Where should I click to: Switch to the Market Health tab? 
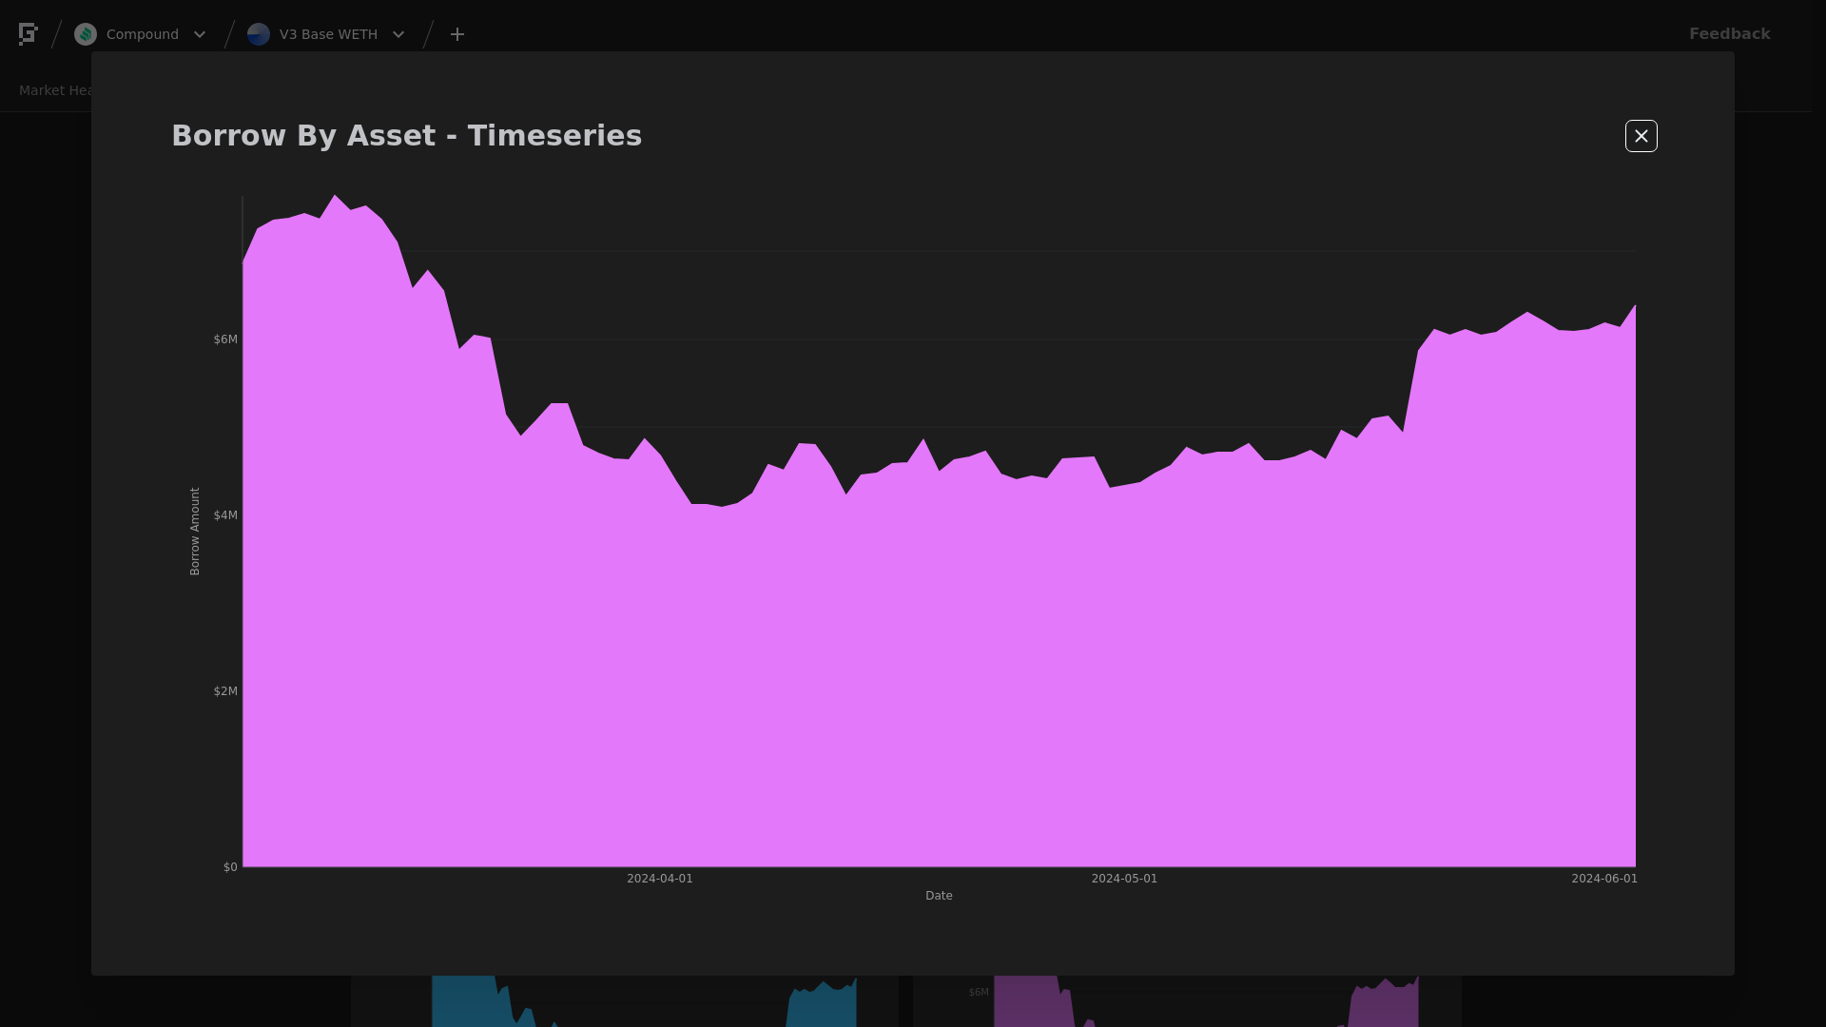pos(55,90)
